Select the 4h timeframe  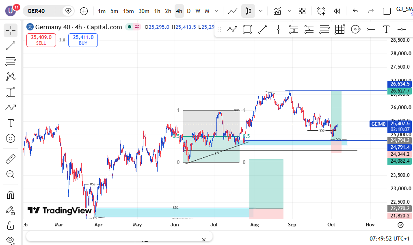point(179,11)
